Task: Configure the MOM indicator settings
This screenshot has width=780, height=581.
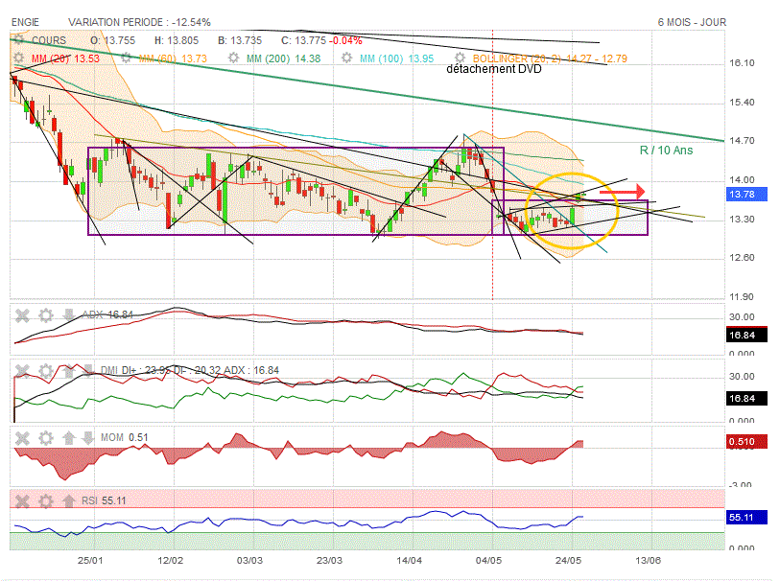Action: point(45,437)
